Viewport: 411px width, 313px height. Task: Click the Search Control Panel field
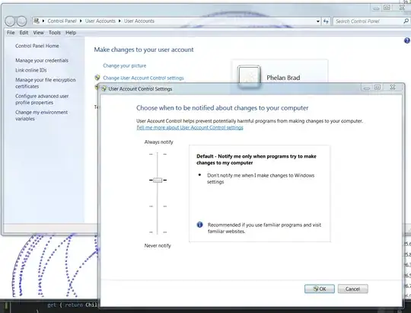pyautogui.click(x=368, y=21)
